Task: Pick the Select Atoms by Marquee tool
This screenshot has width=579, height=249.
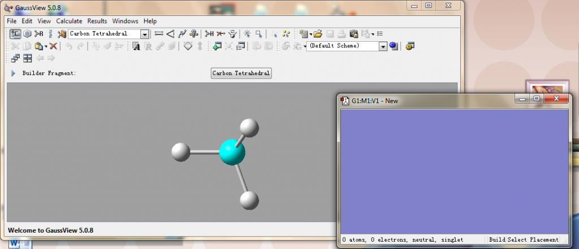Action: coord(259,34)
